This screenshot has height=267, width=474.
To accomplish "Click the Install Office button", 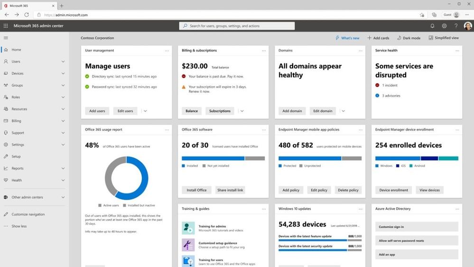I will (196, 190).
